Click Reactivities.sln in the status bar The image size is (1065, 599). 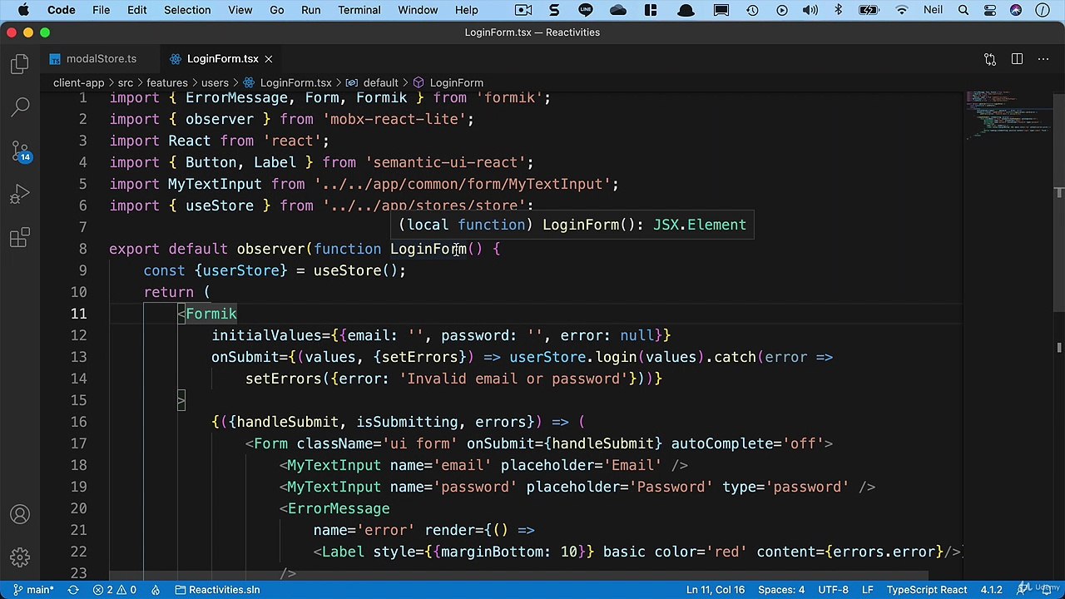click(x=218, y=590)
